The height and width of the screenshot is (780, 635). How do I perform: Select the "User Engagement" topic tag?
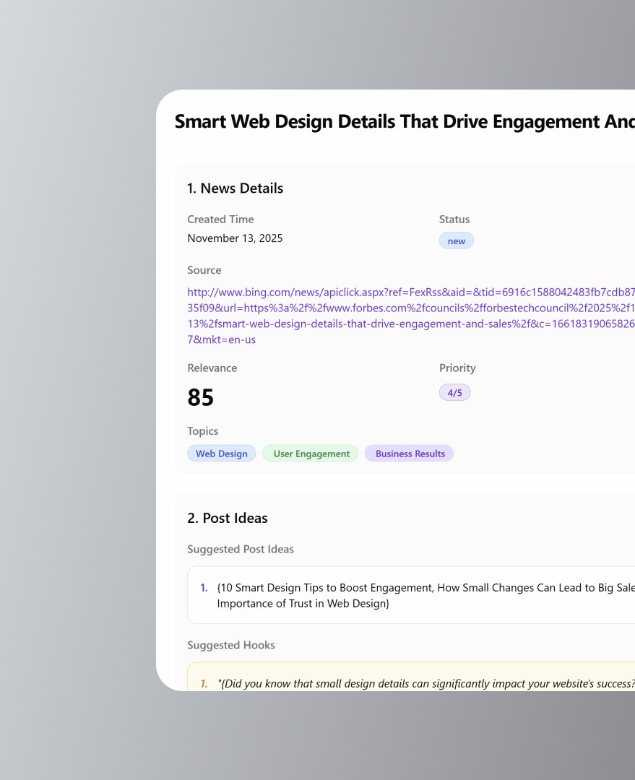[x=310, y=453]
